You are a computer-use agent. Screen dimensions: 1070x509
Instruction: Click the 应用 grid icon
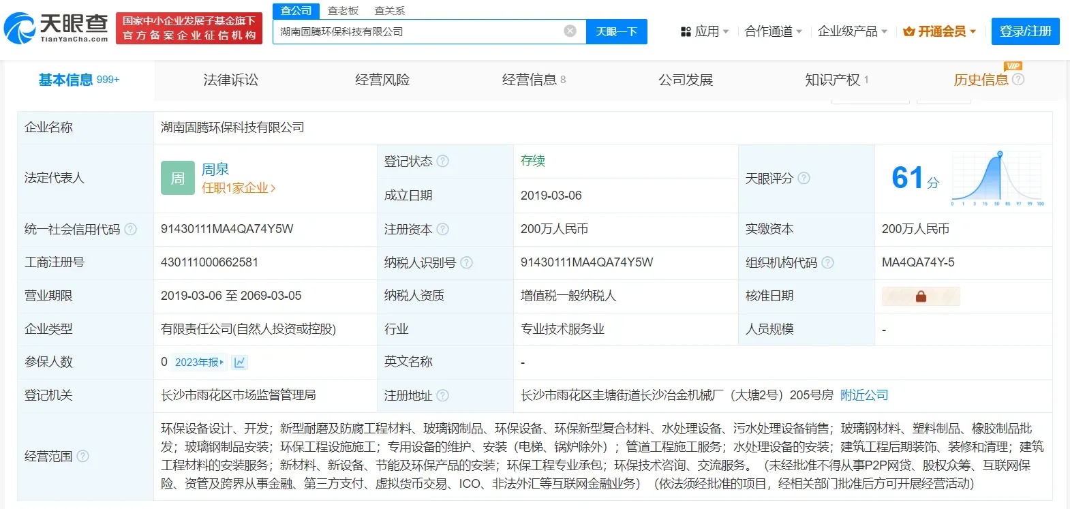point(686,32)
